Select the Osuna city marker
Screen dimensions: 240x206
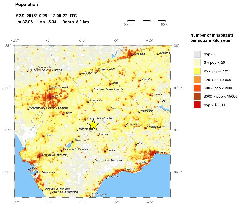click(x=109, y=110)
